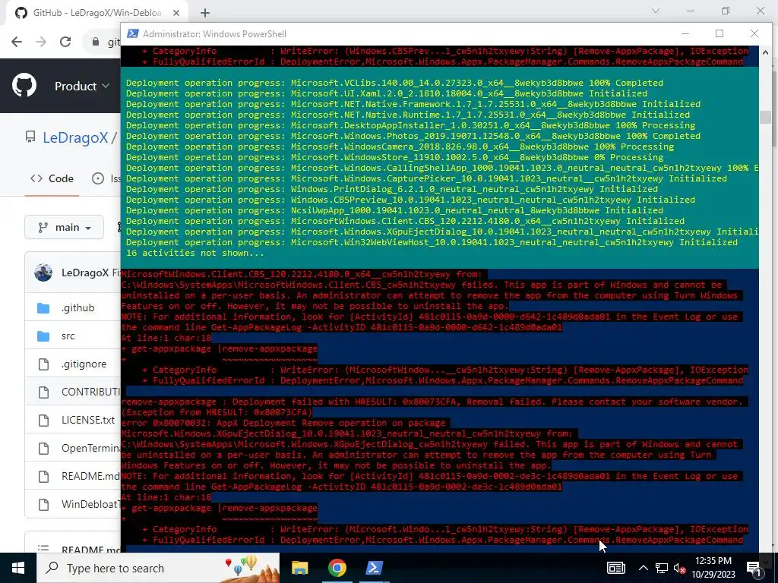This screenshot has height=583, width=778.
Task: Click LeDragoX avatar in commit row
Action: [43, 273]
